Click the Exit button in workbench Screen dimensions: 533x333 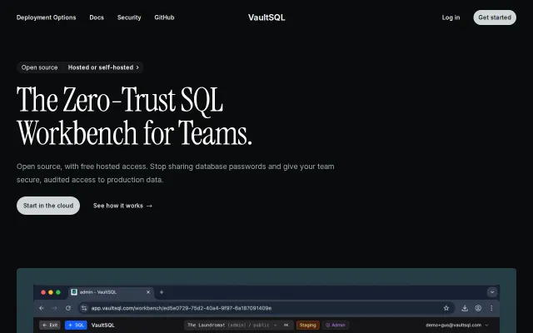tap(50, 326)
